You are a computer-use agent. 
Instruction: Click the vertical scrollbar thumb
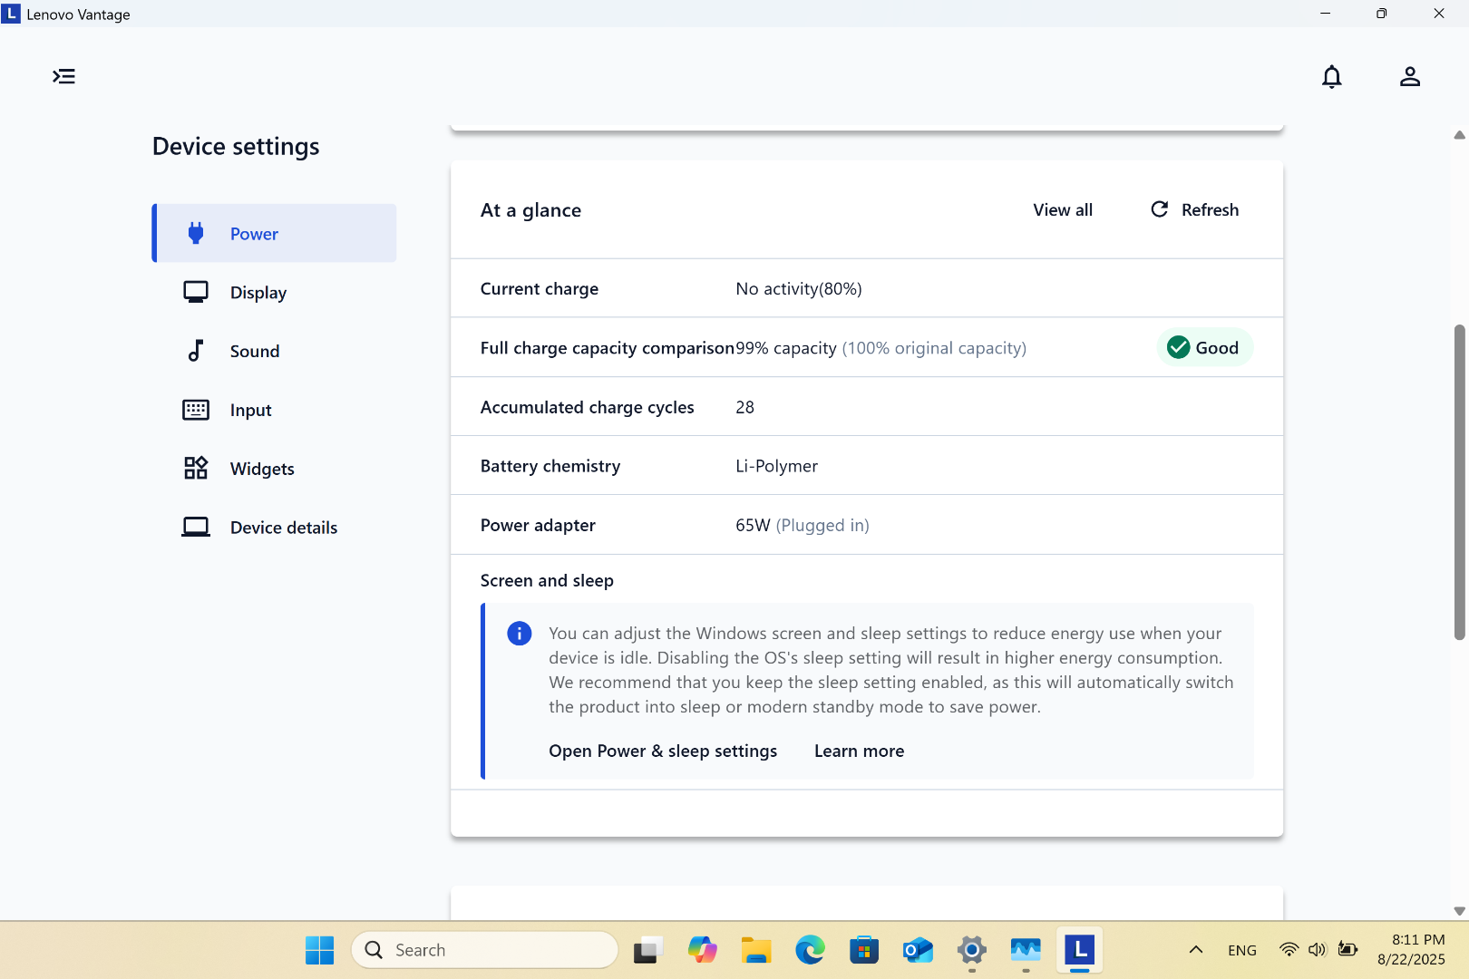pyautogui.click(x=1459, y=482)
